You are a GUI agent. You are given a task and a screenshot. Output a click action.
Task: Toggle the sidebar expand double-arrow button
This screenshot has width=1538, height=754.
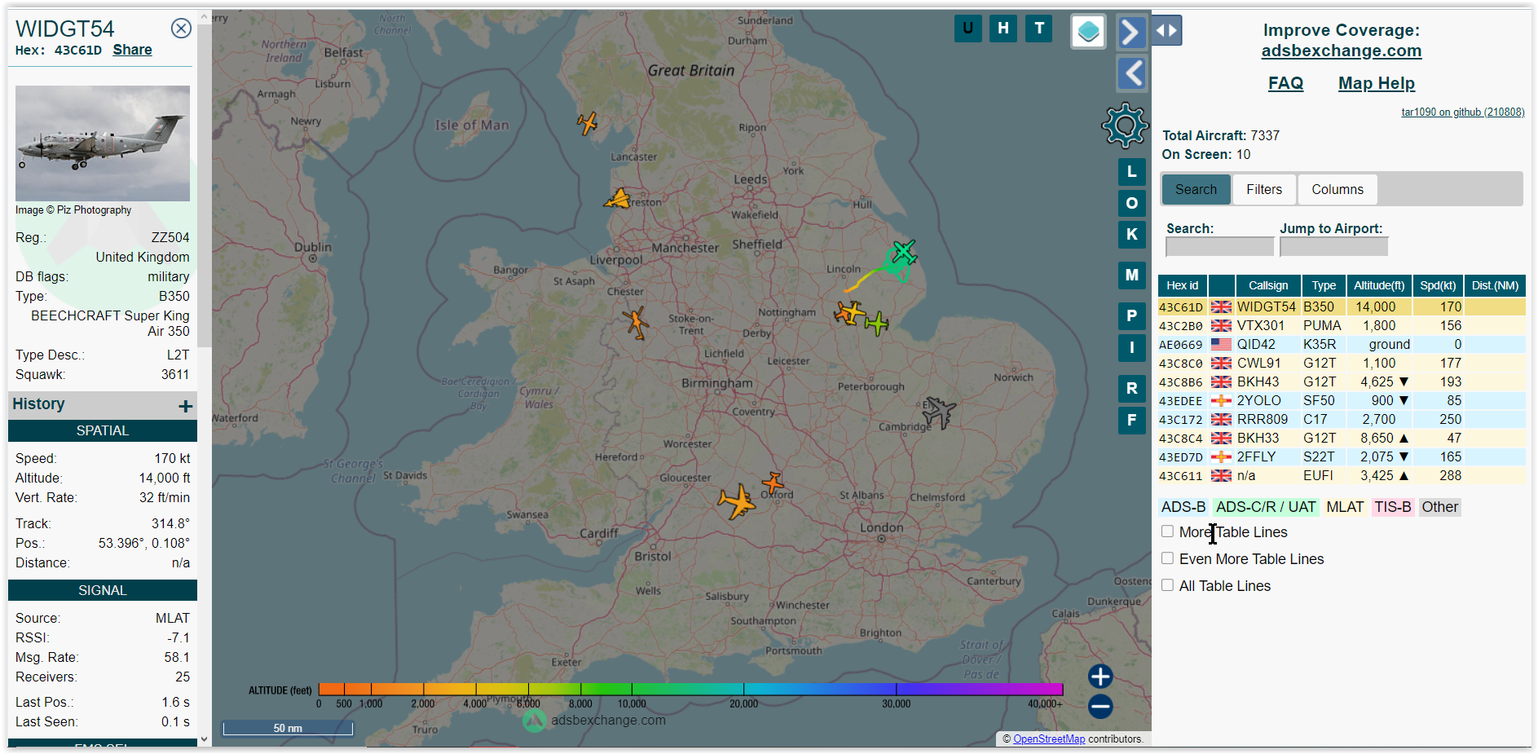1166,31
